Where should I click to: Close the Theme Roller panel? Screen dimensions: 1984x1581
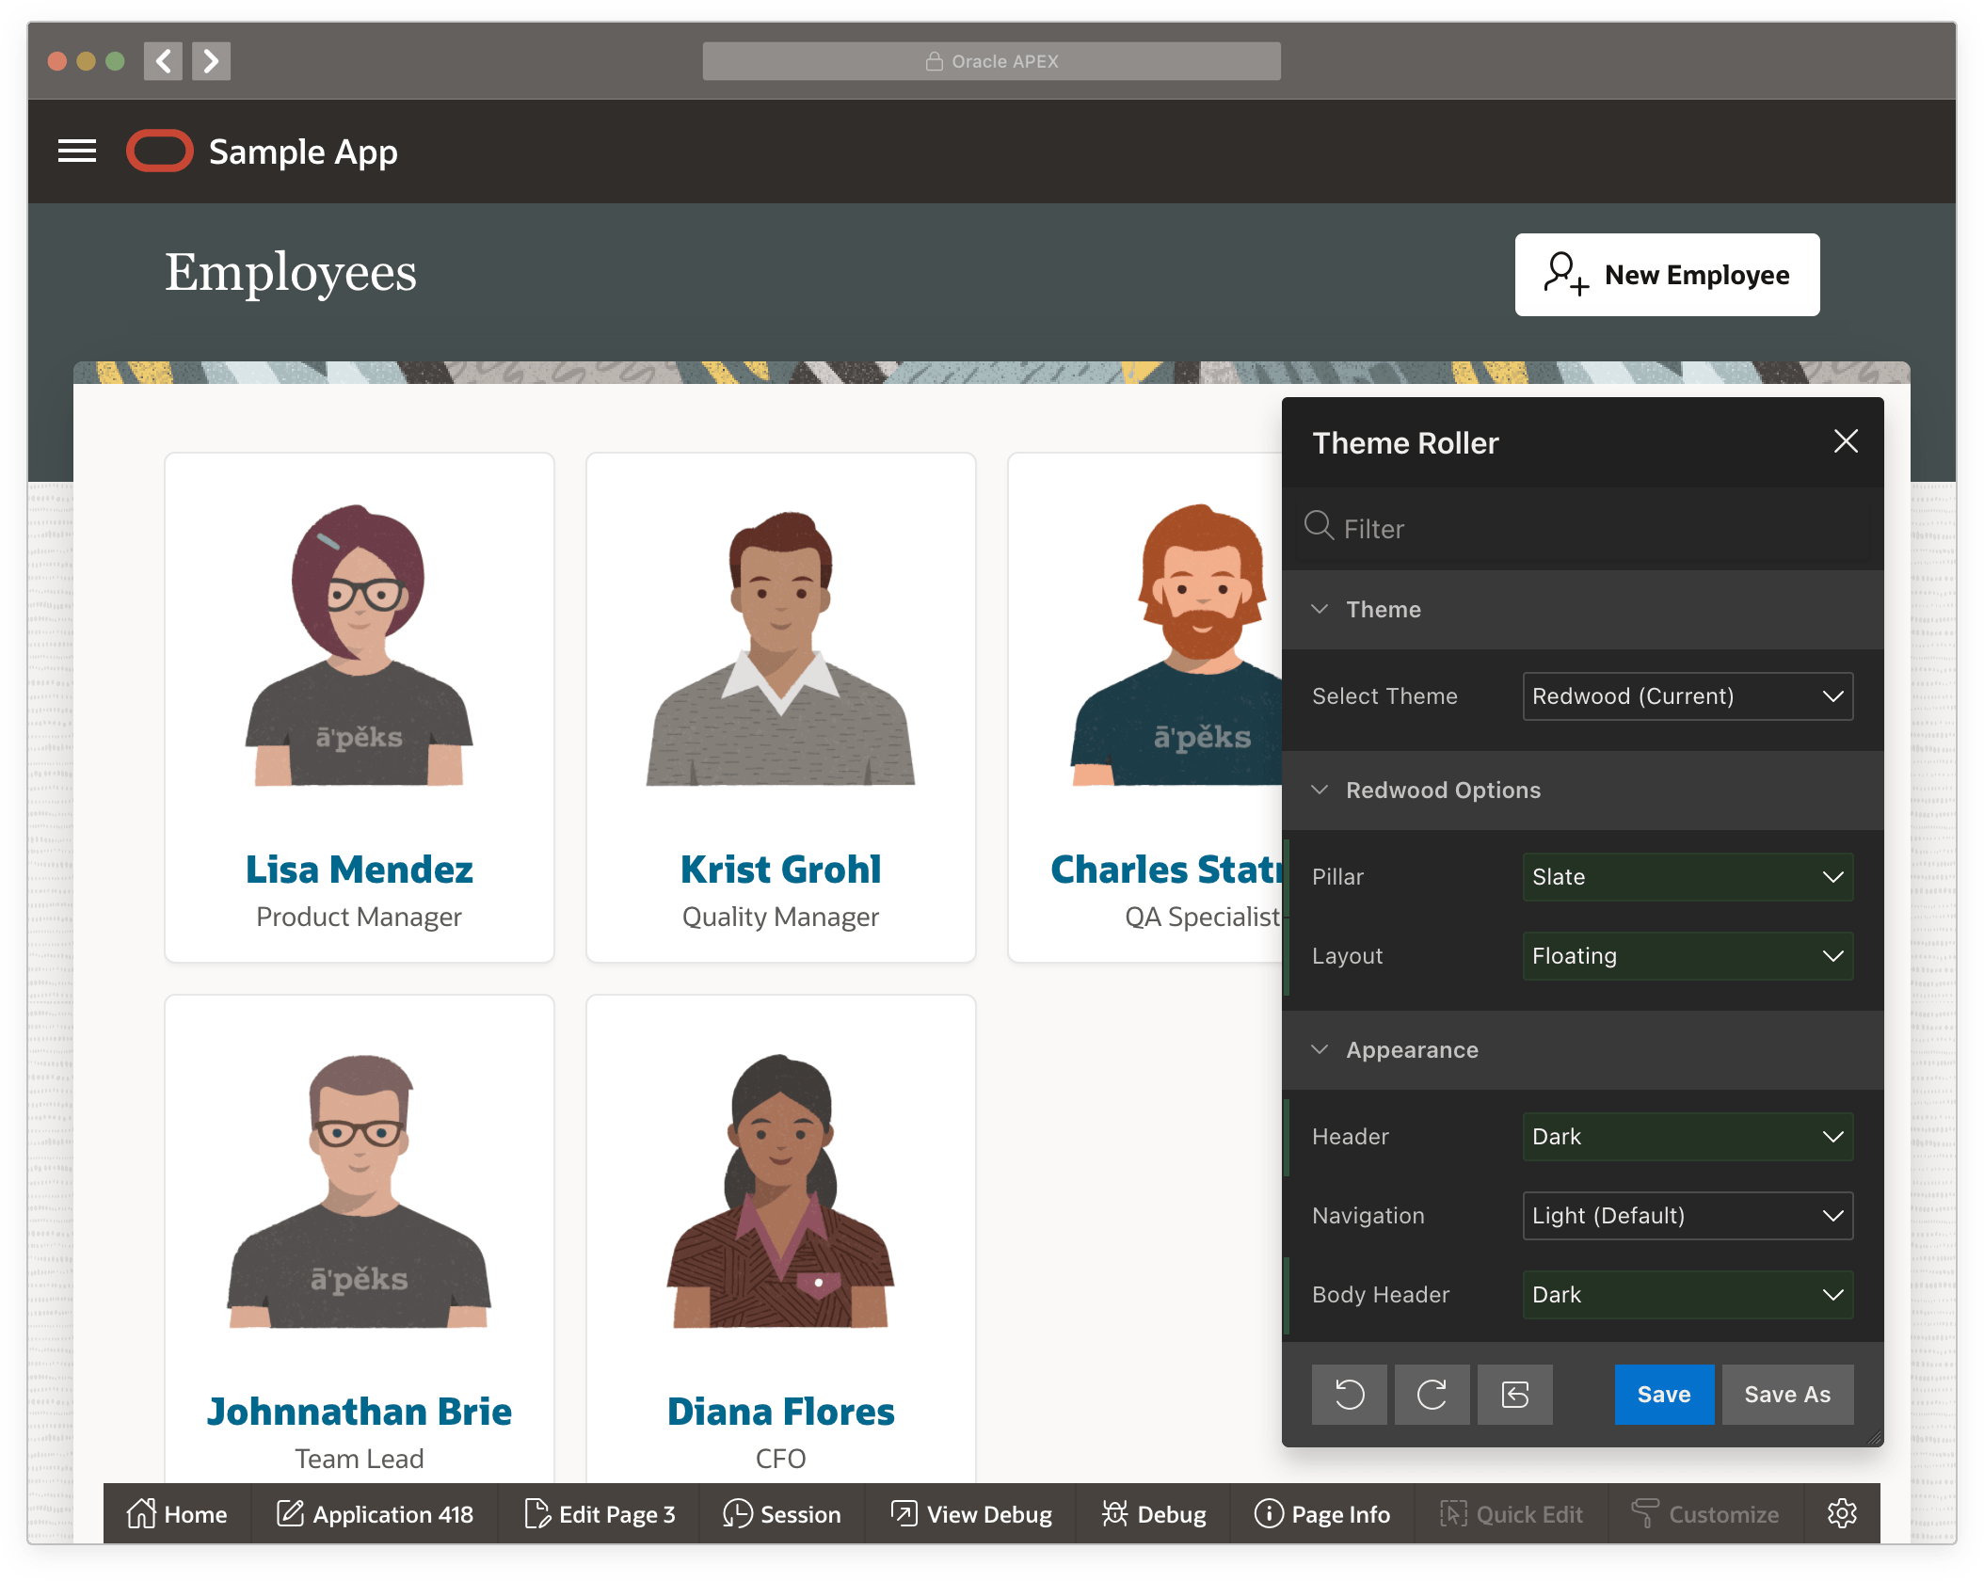pyautogui.click(x=1845, y=441)
